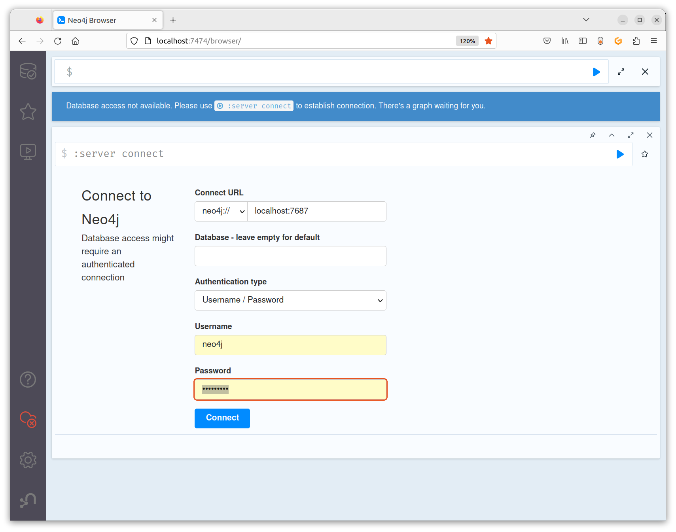Close the Neo4j Browser tab
Image resolution: width=676 pixels, height=532 pixels.
[154, 20]
